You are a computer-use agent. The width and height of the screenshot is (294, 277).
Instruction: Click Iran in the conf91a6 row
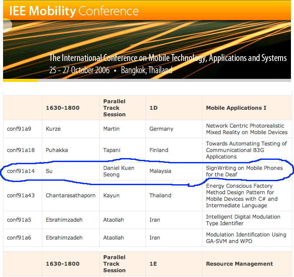[x=155, y=238]
